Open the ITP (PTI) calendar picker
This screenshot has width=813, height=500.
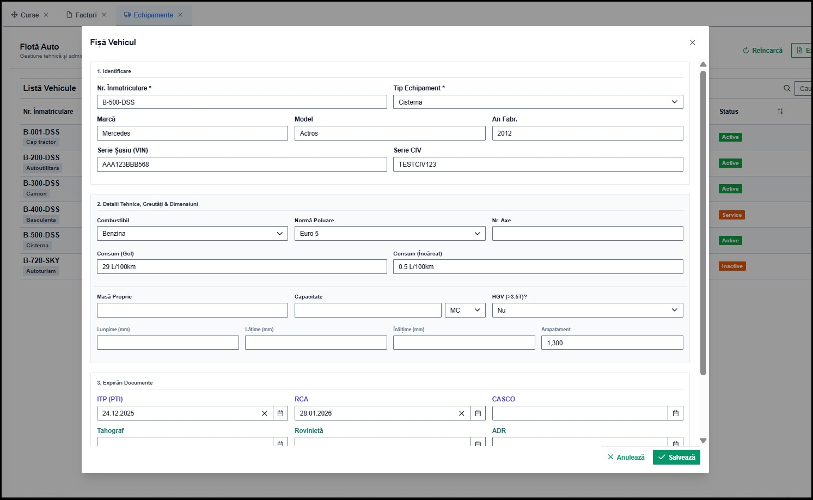280,413
